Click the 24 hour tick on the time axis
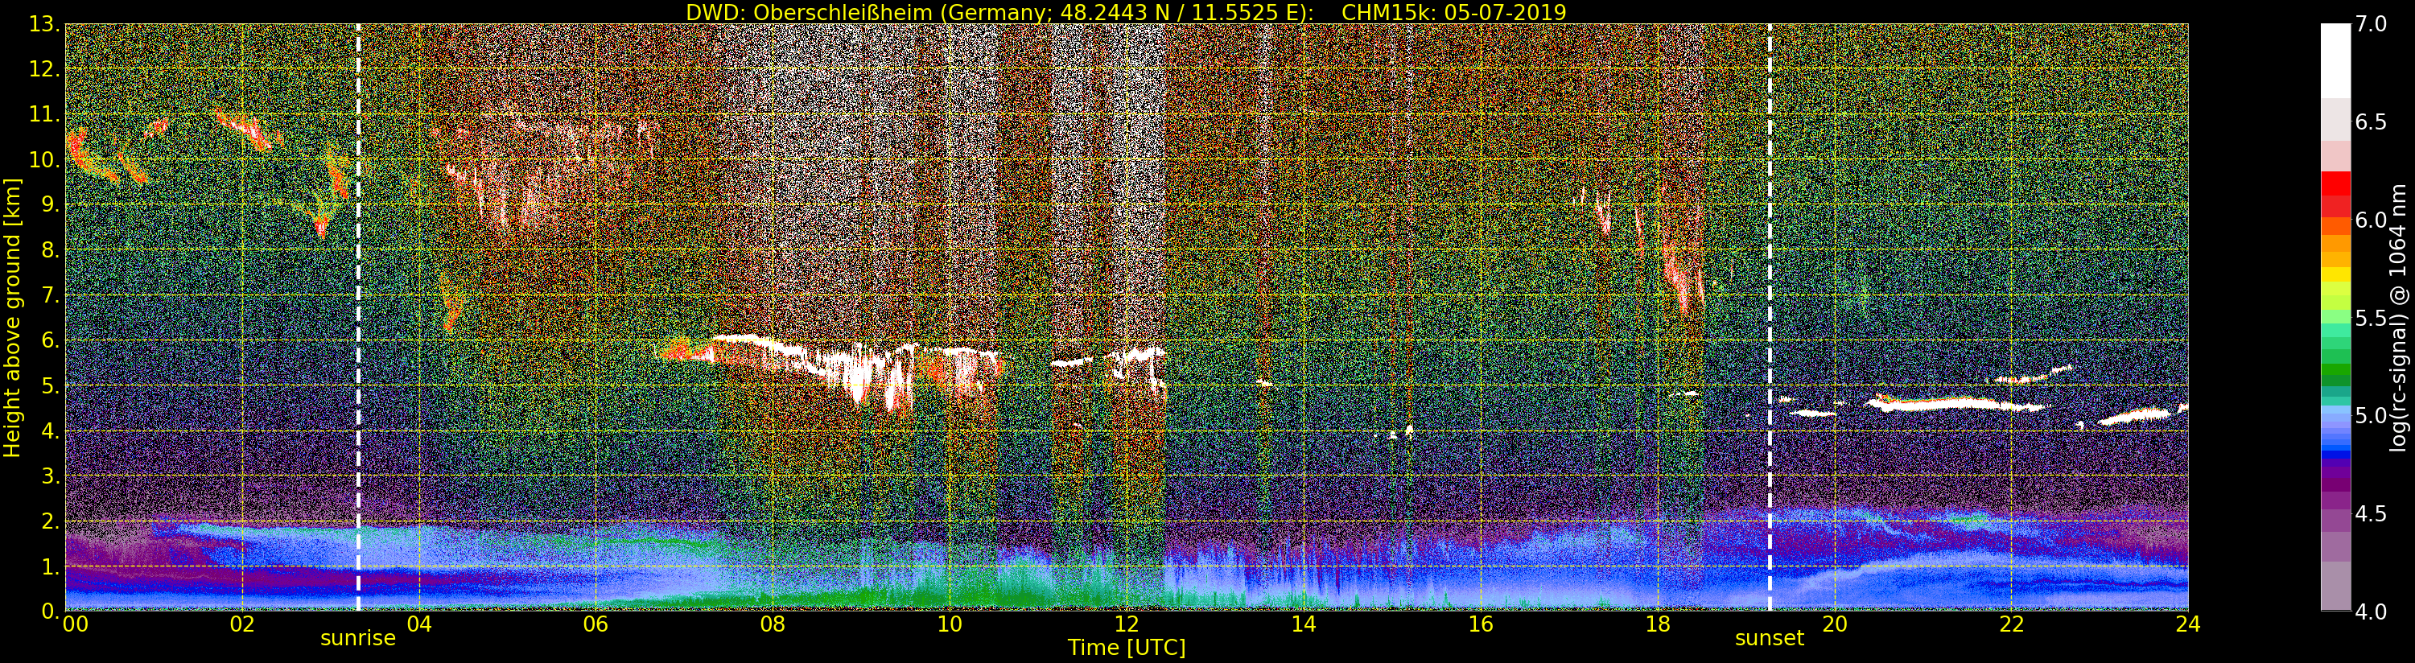The image size is (2415, 663). 2188,624
